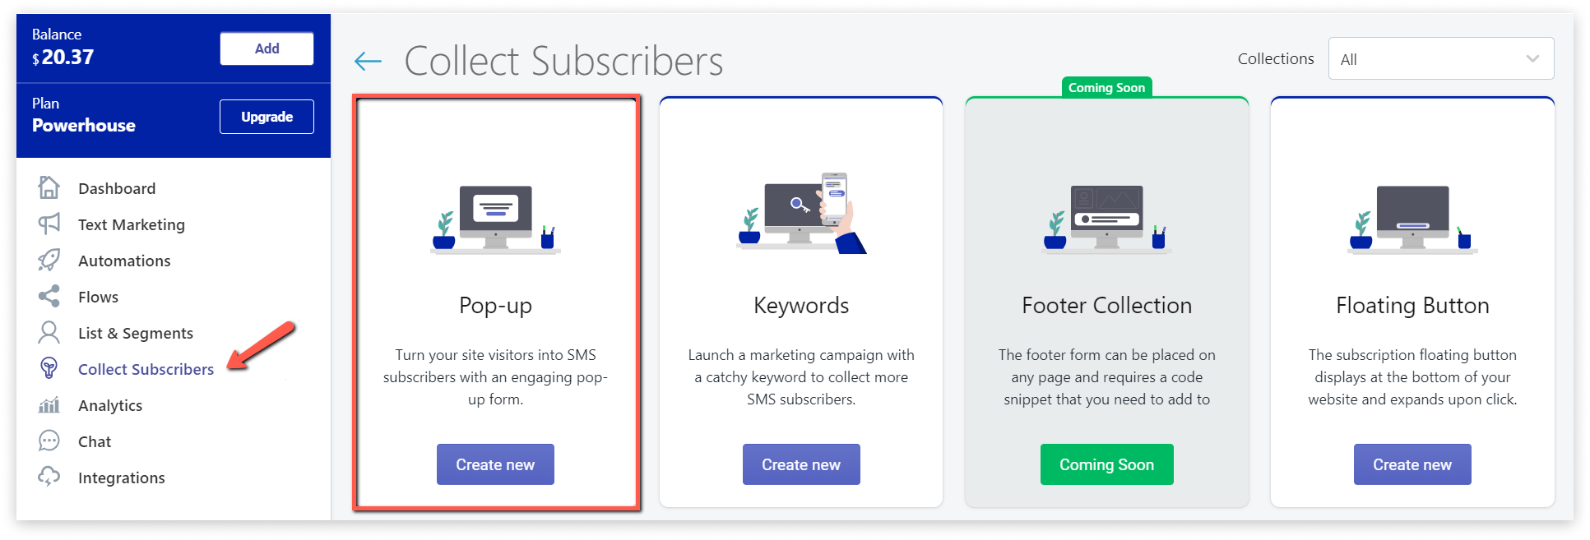Open Analytics from the sidebar

click(x=110, y=405)
